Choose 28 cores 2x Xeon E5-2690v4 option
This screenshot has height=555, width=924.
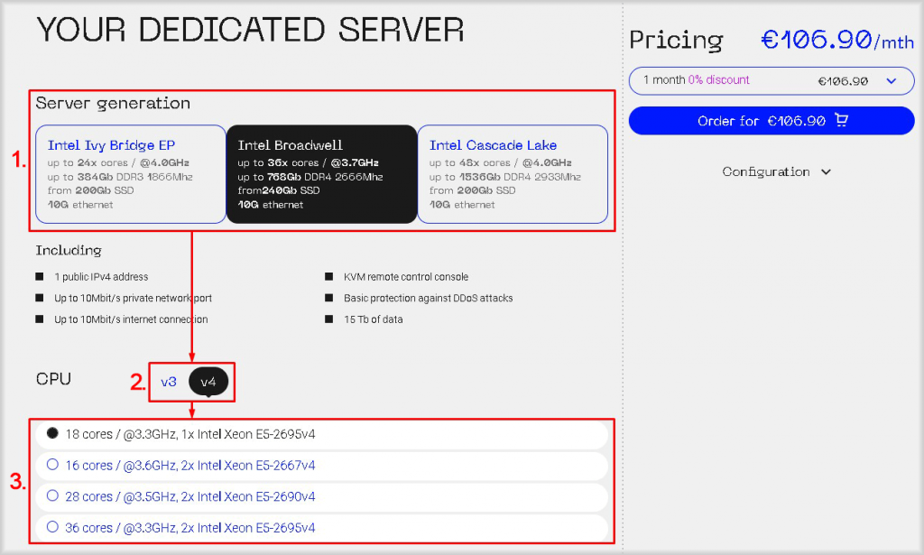[x=322, y=496]
